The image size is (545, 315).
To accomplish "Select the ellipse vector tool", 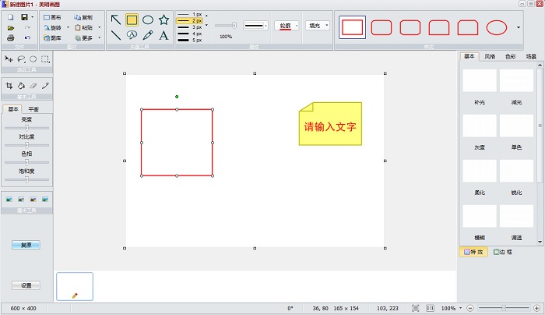I will click(148, 19).
